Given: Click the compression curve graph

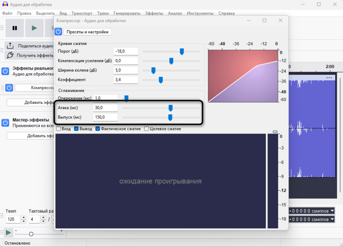Looking at the screenshot, I should click(x=243, y=76).
